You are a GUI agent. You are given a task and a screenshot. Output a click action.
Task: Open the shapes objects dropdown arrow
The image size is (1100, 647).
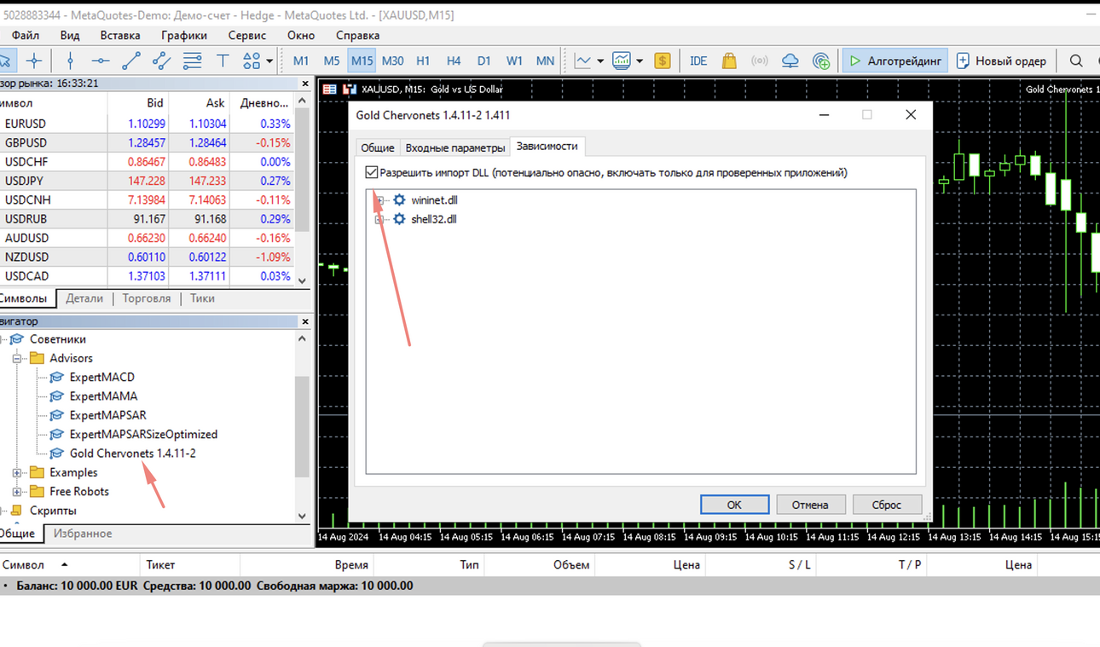[269, 61]
